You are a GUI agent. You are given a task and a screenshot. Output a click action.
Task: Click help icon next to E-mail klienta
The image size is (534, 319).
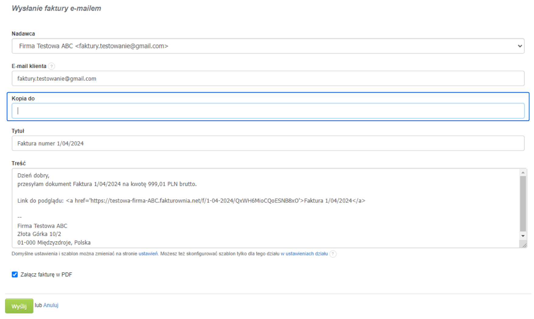point(52,66)
